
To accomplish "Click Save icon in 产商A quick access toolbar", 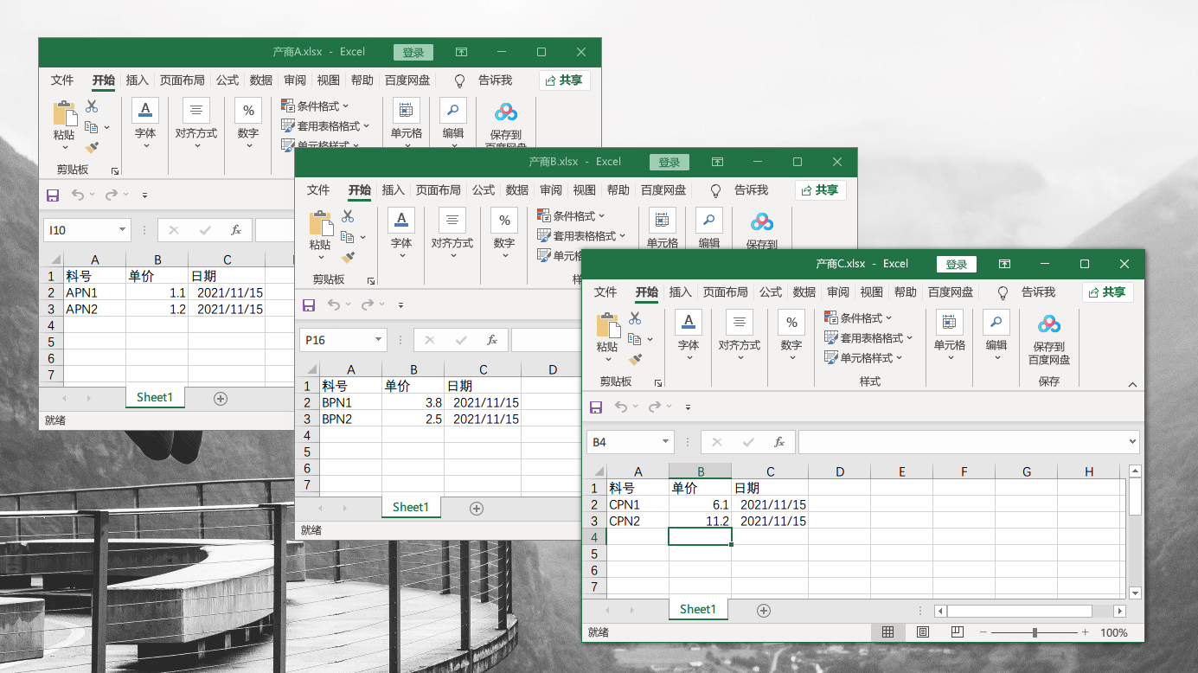I will coord(53,195).
